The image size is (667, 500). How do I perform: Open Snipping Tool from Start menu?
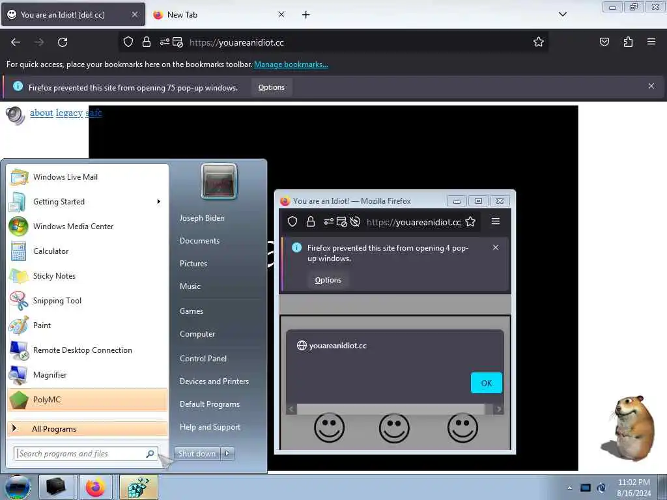point(88,301)
